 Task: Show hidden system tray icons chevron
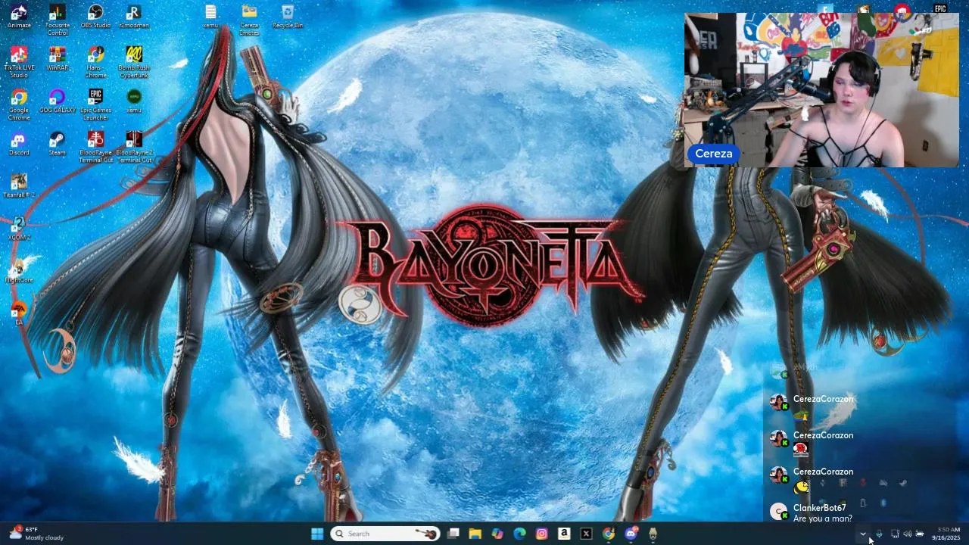tap(862, 534)
